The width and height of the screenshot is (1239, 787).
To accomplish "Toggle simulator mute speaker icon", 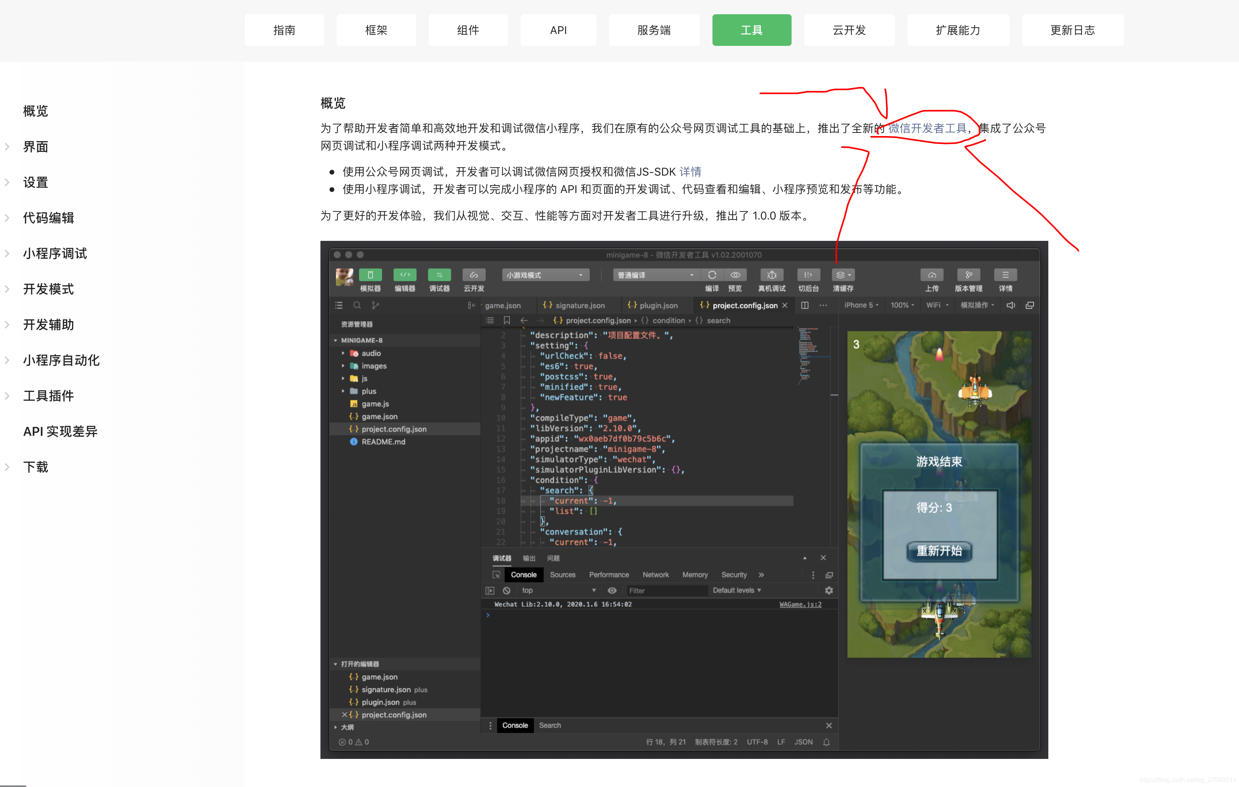I will coord(1011,305).
